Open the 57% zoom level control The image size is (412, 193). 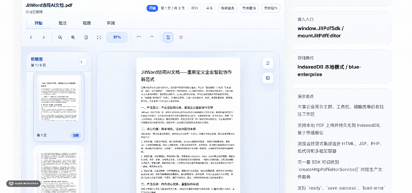(x=117, y=37)
